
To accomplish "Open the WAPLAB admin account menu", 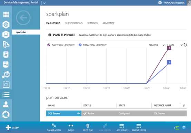I will pos(174,3).
